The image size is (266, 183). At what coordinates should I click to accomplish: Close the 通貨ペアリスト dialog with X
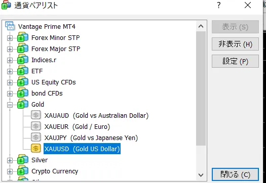[x=248, y=5]
